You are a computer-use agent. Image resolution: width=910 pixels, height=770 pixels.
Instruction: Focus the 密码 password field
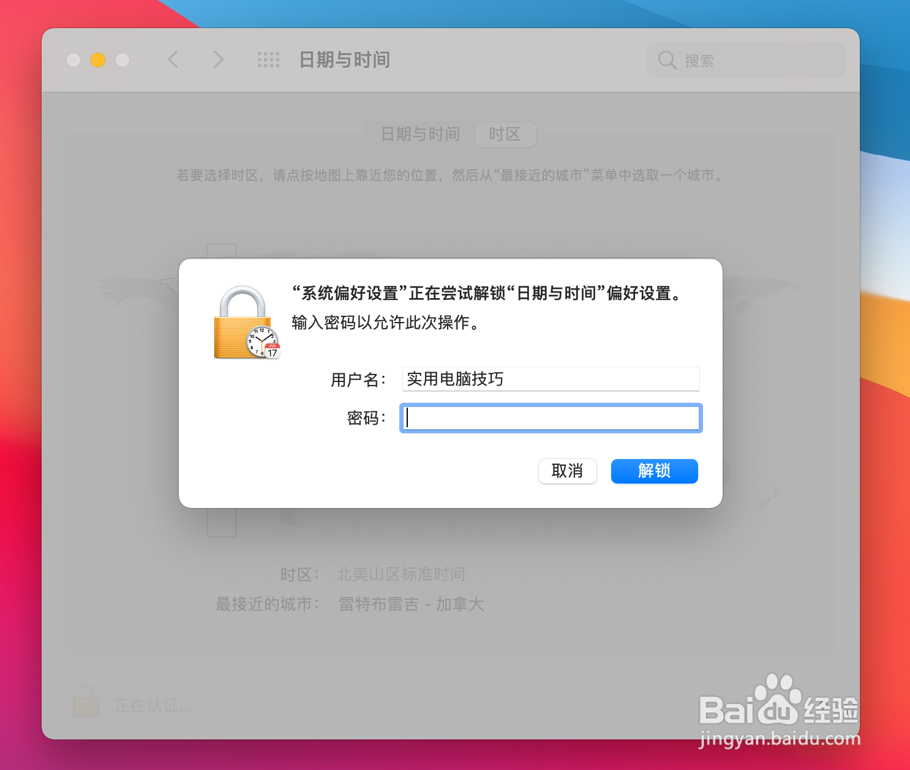coord(551,418)
